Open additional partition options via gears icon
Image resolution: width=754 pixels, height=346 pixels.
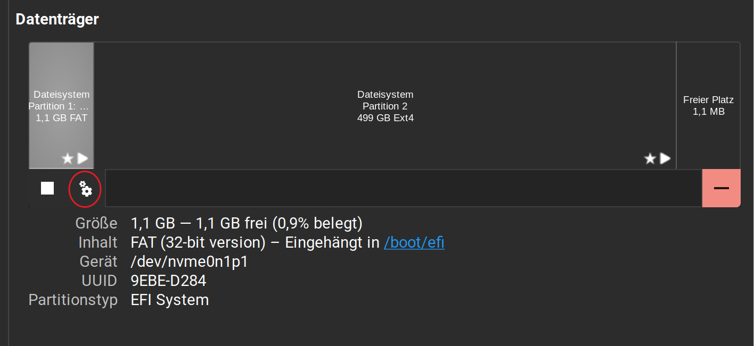(x=85, y=188)
